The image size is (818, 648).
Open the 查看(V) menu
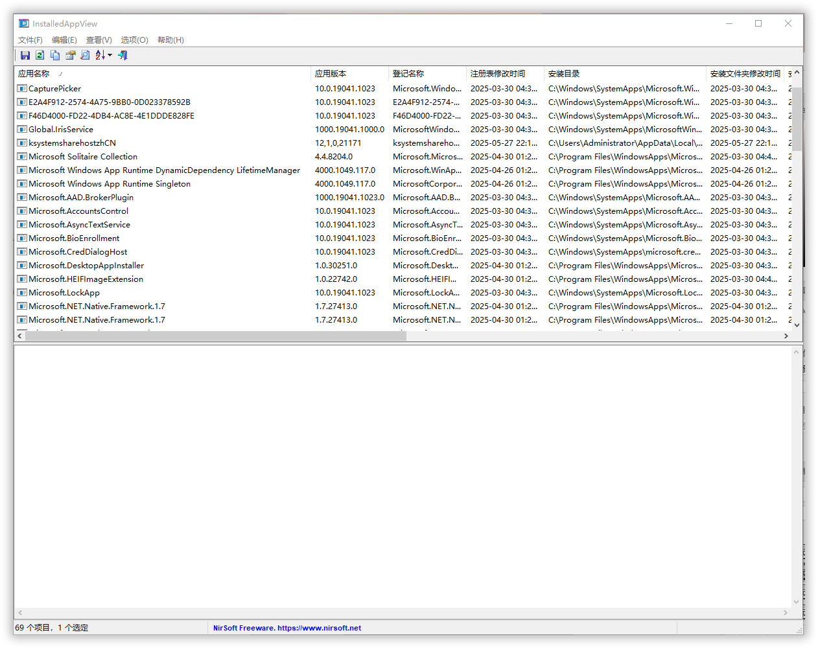coord(99,40)
